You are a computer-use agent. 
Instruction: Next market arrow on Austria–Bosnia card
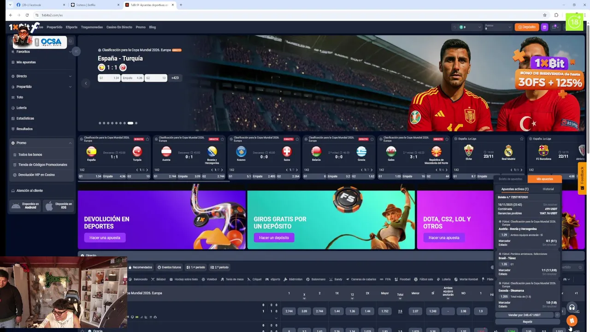click(x=222, y=170)
